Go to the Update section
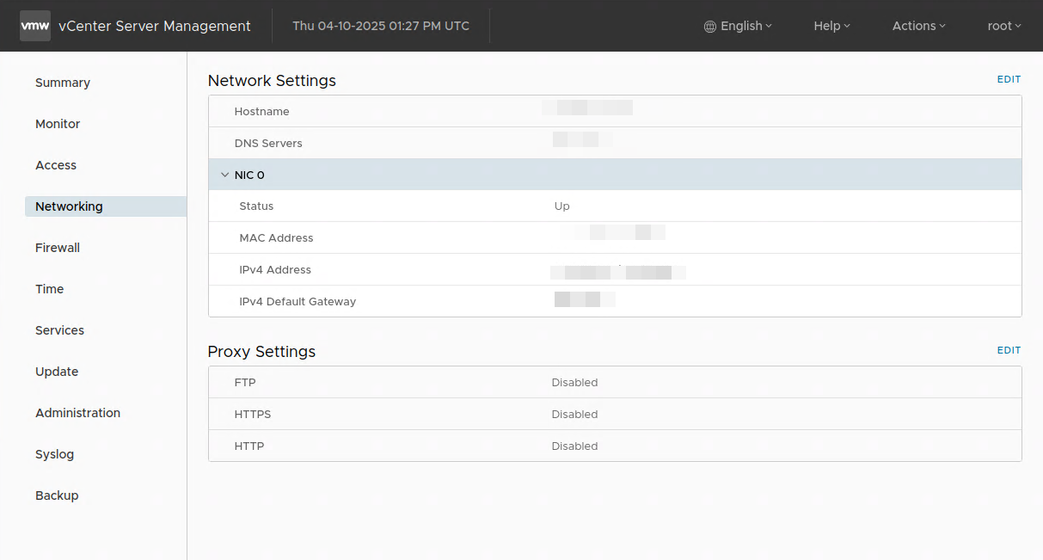 (x=57, y=372)
